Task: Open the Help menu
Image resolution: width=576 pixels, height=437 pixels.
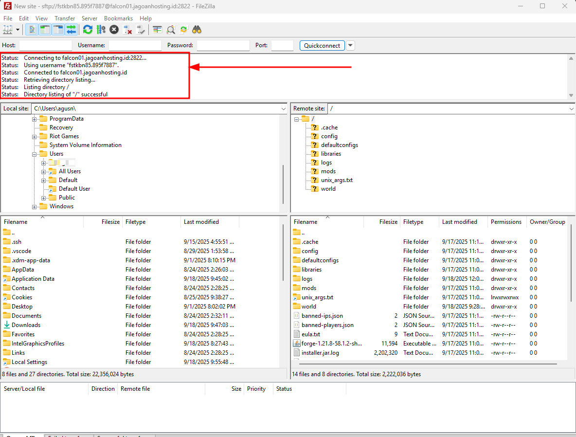Action: click(145, 18)
